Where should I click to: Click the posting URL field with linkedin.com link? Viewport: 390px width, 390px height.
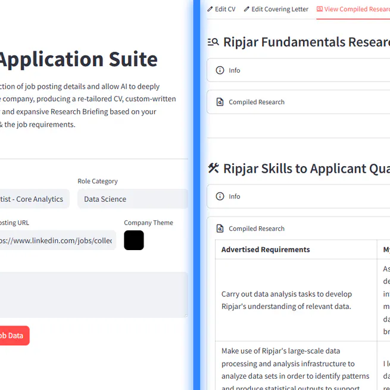pos(58,241)
